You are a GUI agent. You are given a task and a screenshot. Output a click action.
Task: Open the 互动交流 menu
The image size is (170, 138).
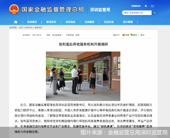pos(109,22)
